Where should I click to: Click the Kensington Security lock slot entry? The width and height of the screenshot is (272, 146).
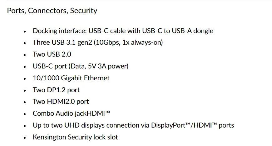(x=75, y=137)
